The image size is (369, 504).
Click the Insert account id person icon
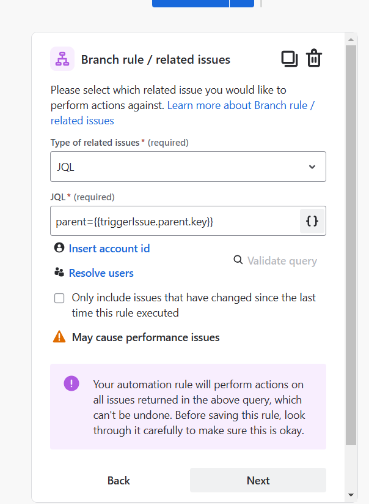(58, 248)
